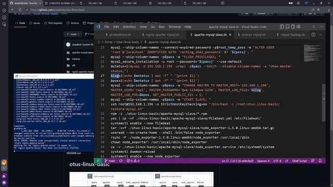Click line 34 systemctl enable filebeat text
Image resolution: width=333 pixels, height=187 pixels.
pos(140,123)
